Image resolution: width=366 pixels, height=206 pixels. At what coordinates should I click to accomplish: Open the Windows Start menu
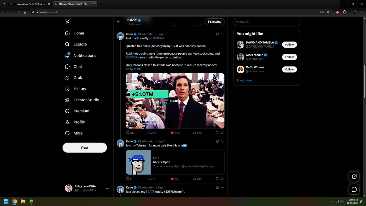tap(6, 201)
